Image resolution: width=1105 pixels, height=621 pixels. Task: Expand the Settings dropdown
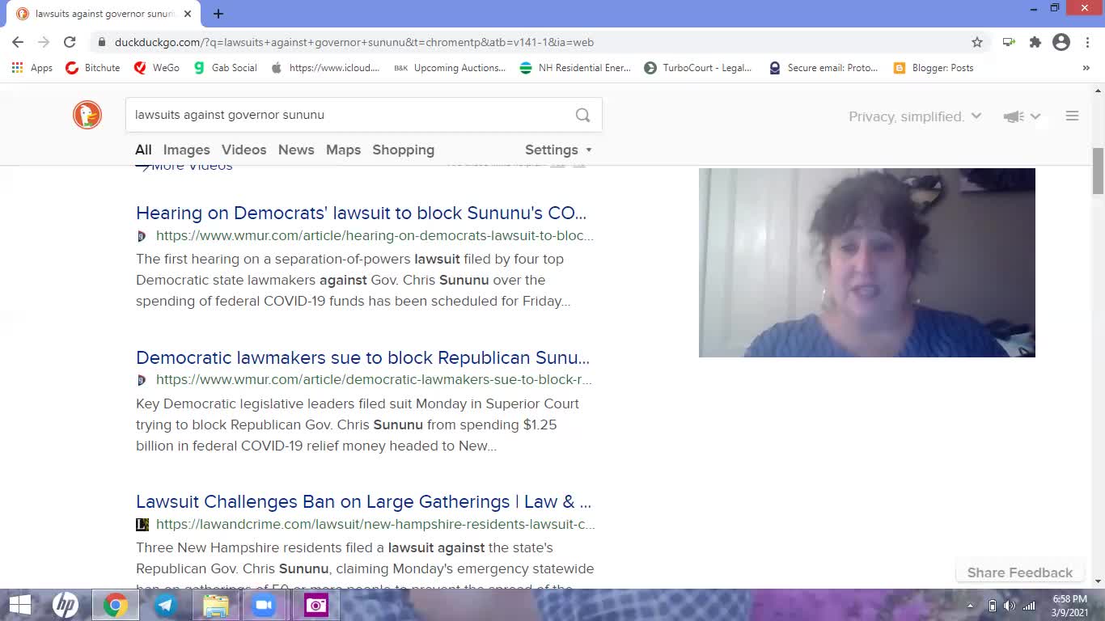[x=558, y=150]
